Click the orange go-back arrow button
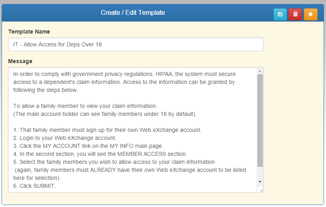Screen dimensions: 326x207 (310, 14)
